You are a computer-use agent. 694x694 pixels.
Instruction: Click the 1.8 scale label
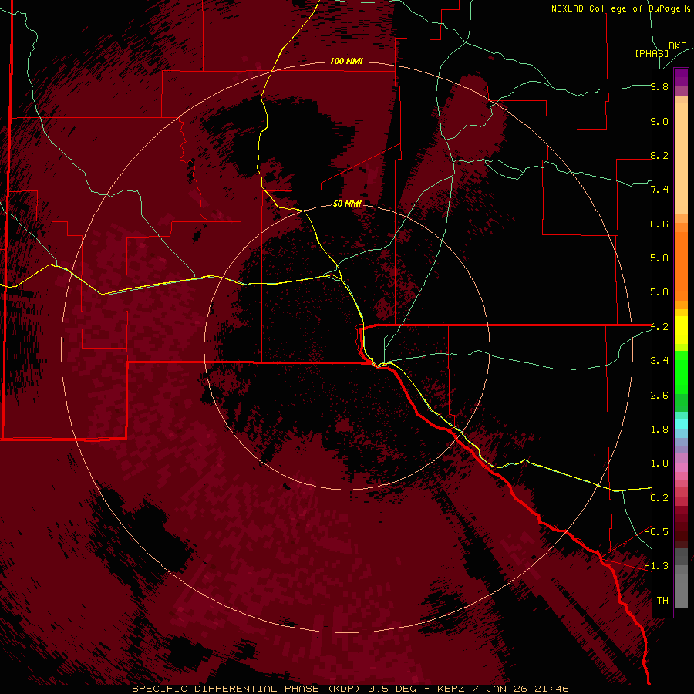(659, 430)
